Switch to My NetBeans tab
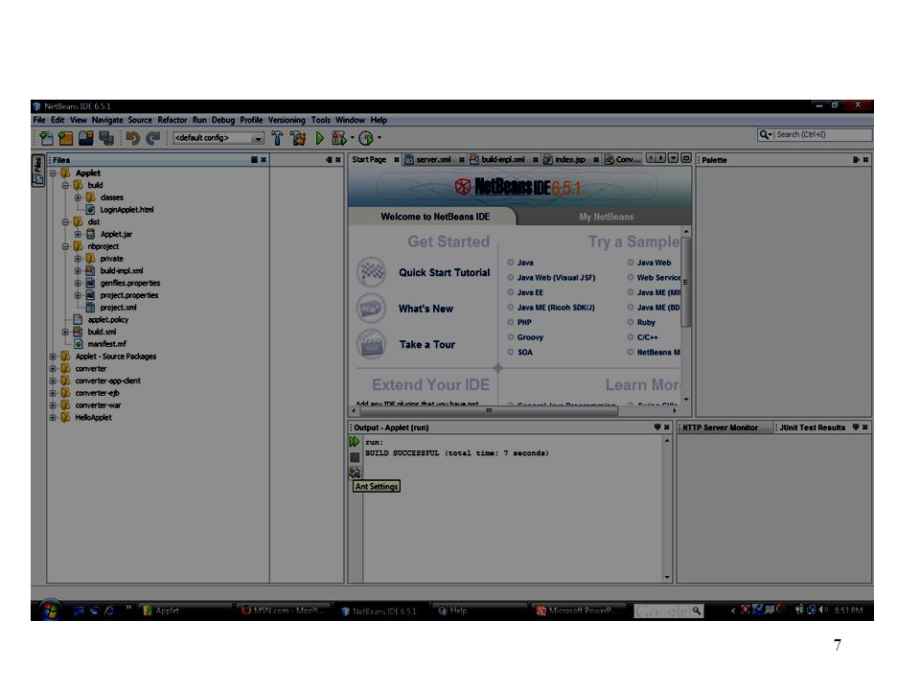 pos(606,217)
